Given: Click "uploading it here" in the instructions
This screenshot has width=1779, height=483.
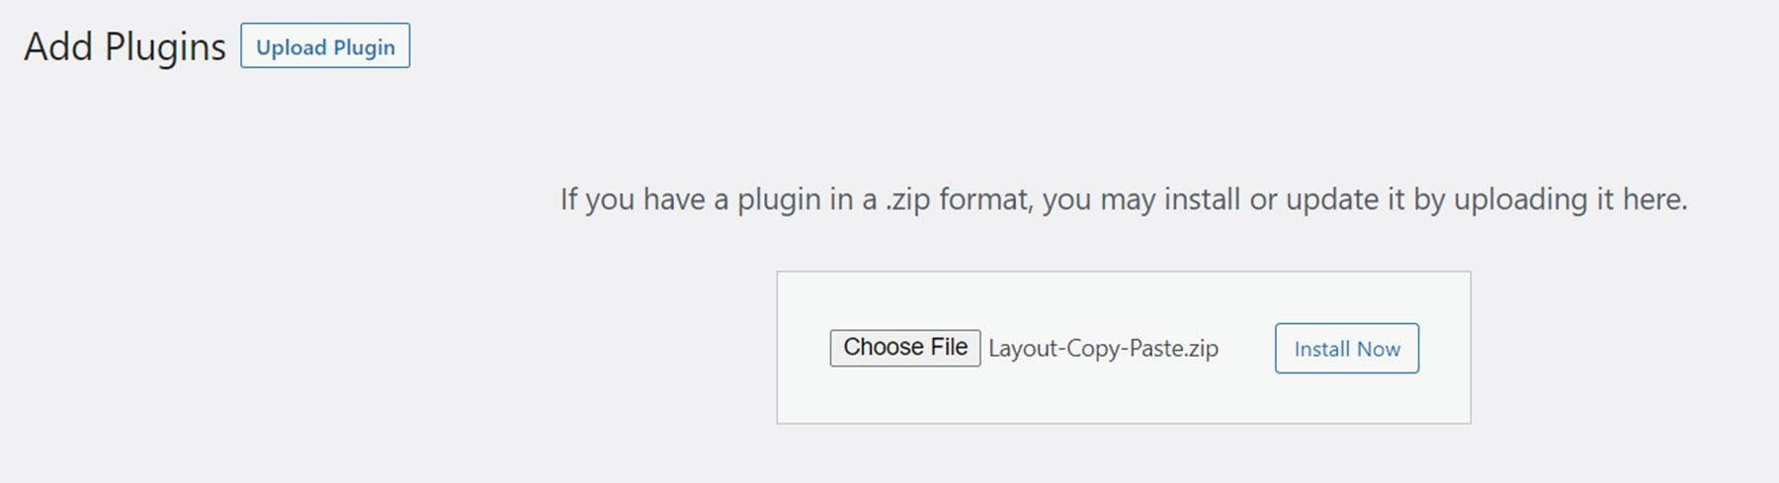Looking at the screenshot, I should pos(1569,200).
